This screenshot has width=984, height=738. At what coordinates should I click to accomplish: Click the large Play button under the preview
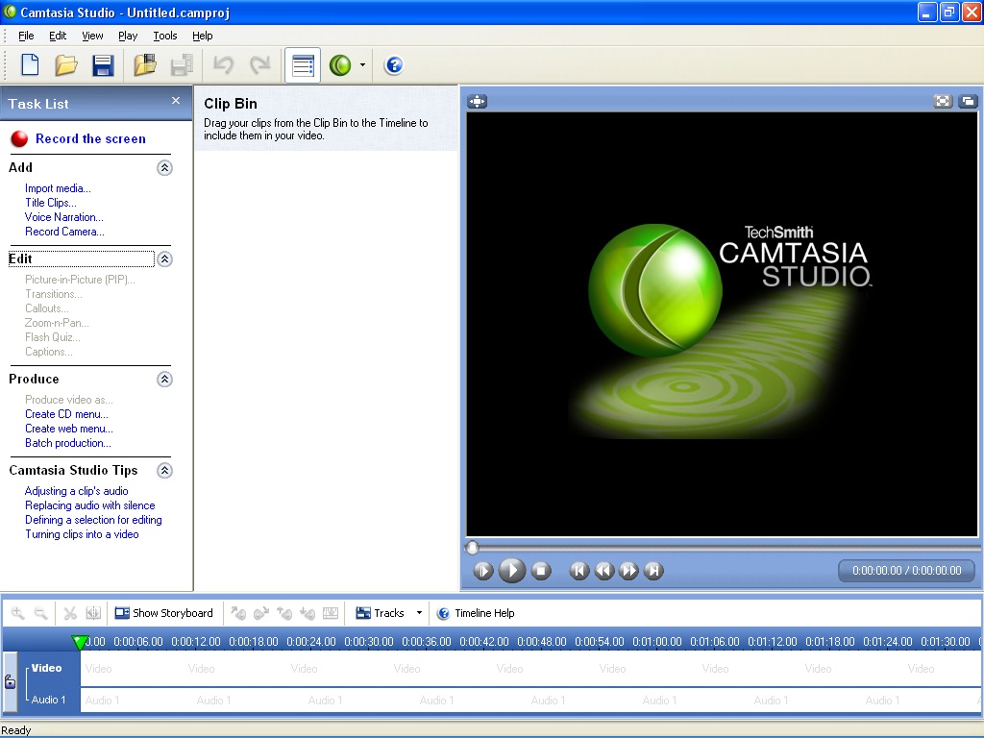coord(512,571)
